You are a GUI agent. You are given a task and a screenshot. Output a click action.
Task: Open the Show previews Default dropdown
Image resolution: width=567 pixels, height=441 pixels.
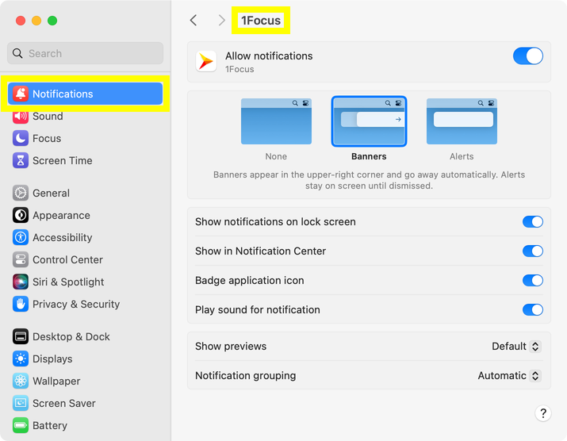516,346
